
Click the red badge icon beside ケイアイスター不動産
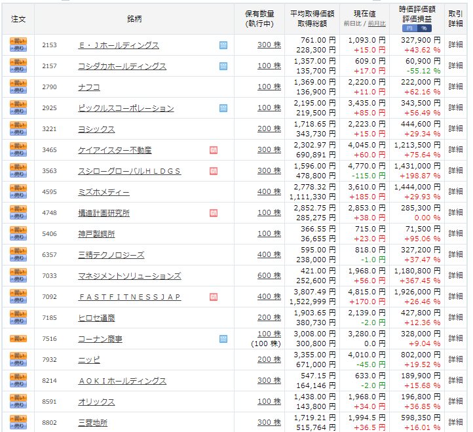[x=214, y=150]
